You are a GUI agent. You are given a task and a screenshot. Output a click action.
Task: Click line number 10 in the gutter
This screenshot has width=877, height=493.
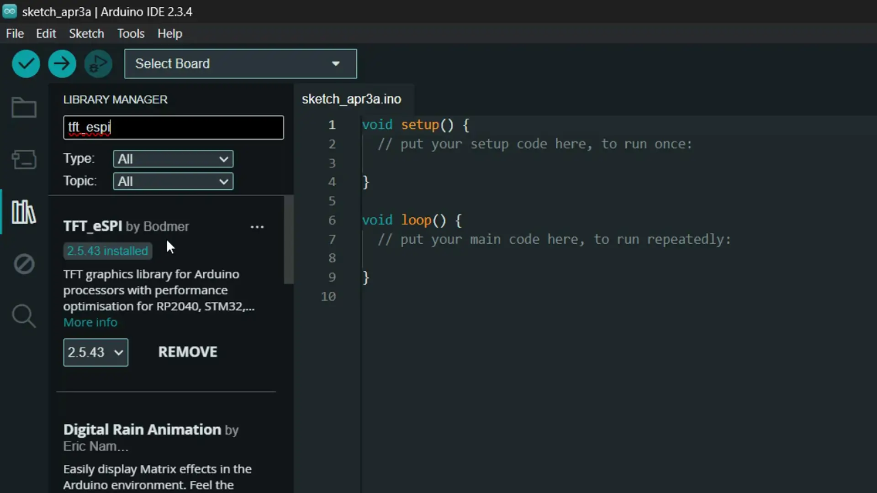[x=328, y=296]
